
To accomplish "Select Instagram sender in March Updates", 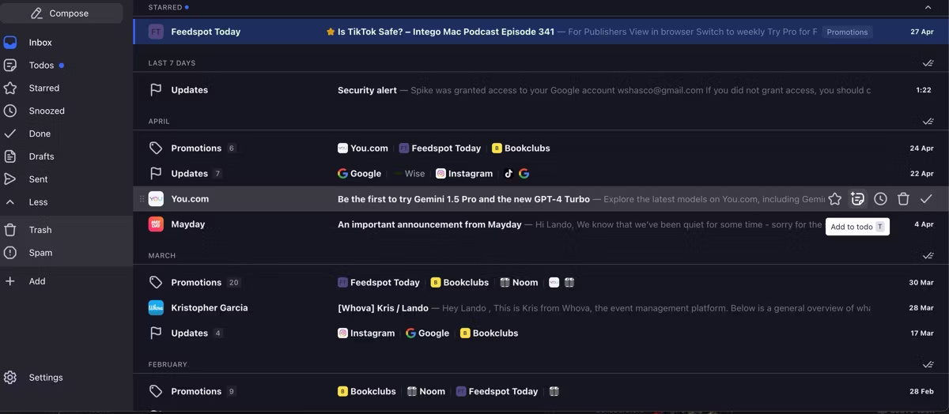I will [x=366, y=333].
